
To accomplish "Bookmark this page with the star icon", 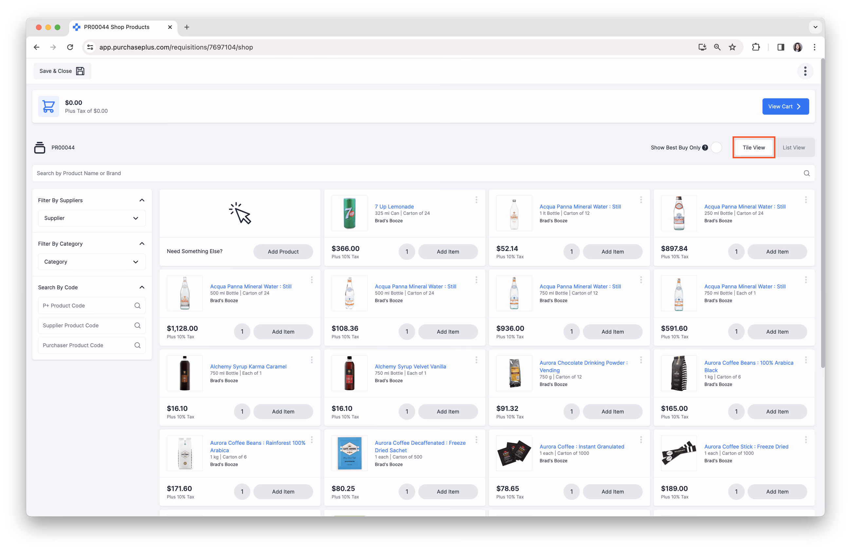I will coord(732,47).
